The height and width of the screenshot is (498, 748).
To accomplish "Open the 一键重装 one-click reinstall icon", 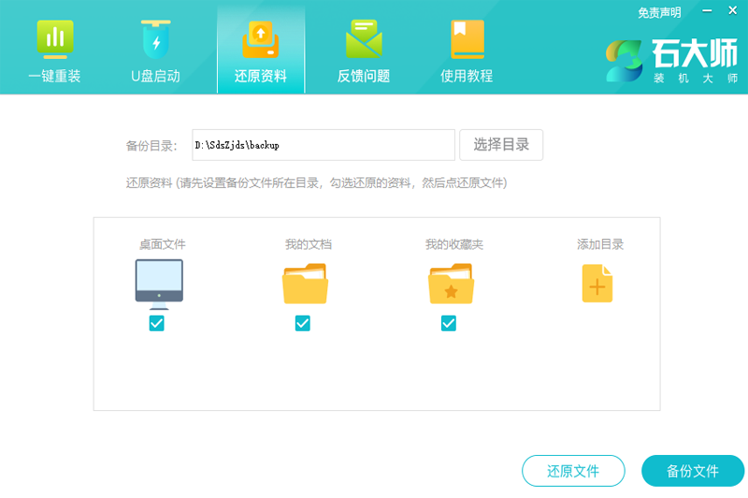I will (x=54, y=39).
